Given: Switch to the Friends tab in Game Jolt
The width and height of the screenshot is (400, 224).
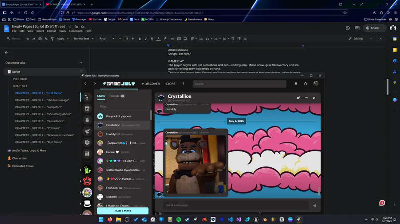Looking at the screenshot, I should tap(117, 96).
